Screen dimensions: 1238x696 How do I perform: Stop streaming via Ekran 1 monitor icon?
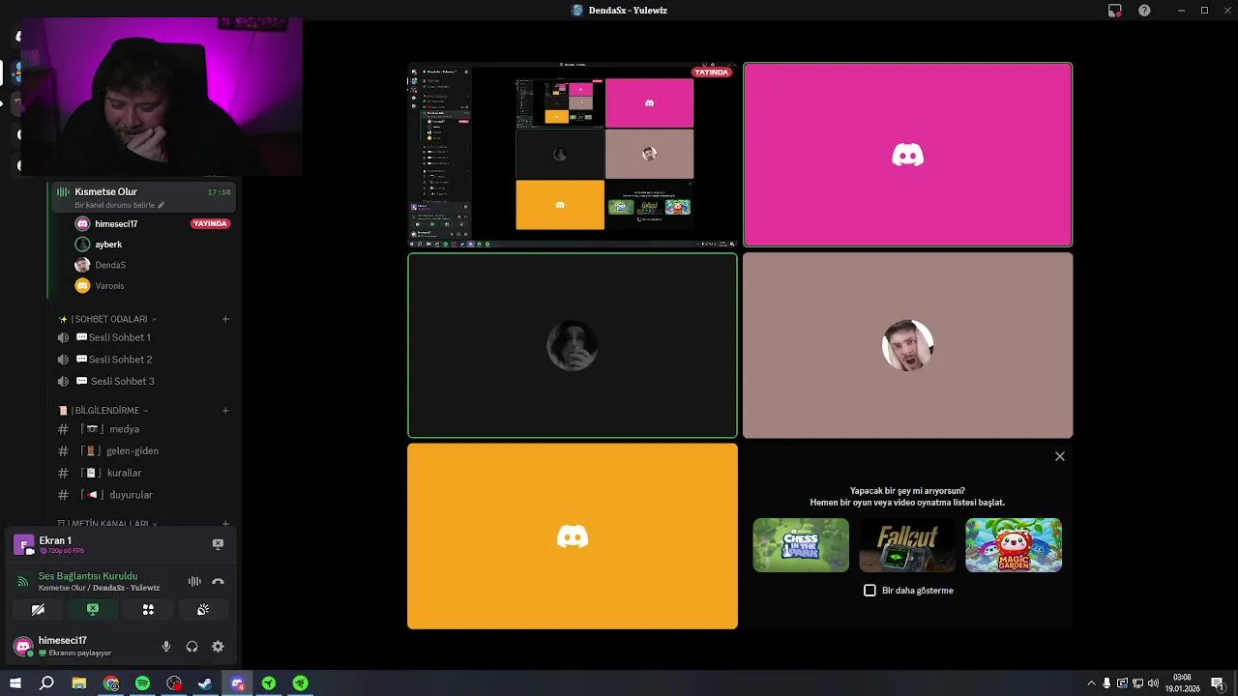click(218, 544)
